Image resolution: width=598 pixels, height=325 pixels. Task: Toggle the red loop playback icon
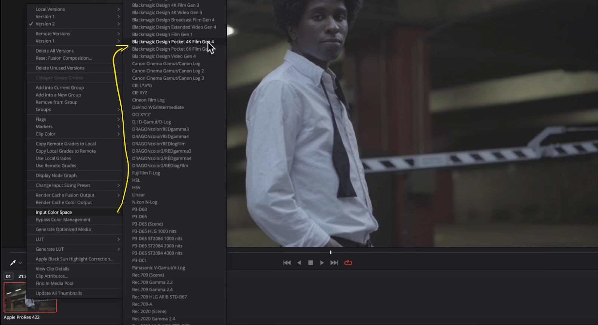[348, 262]
